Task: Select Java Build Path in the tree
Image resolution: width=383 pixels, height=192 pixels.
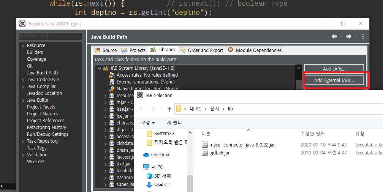Action: (42, 73)
